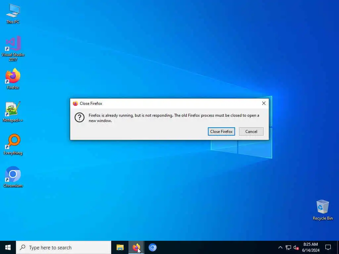
Task: Select the Firefox desktop shortcut
Action: tap(13, 79)
